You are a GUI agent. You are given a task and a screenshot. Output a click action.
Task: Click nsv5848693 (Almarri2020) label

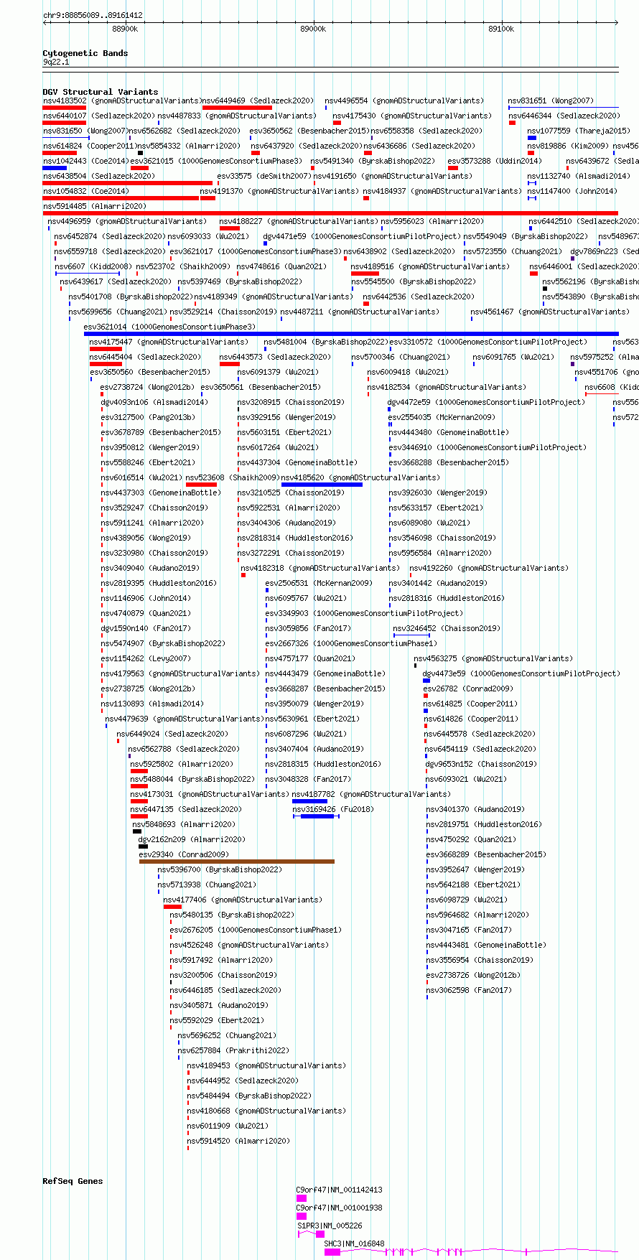click(x=184, y=824)
